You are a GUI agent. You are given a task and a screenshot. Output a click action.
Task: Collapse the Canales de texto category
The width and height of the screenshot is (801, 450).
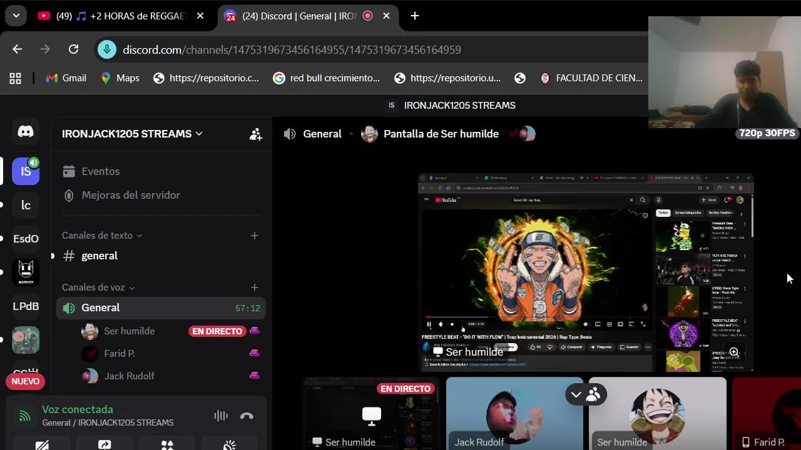102,236
